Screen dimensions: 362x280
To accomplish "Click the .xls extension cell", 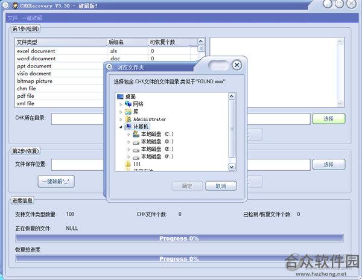I will [113, 51].
